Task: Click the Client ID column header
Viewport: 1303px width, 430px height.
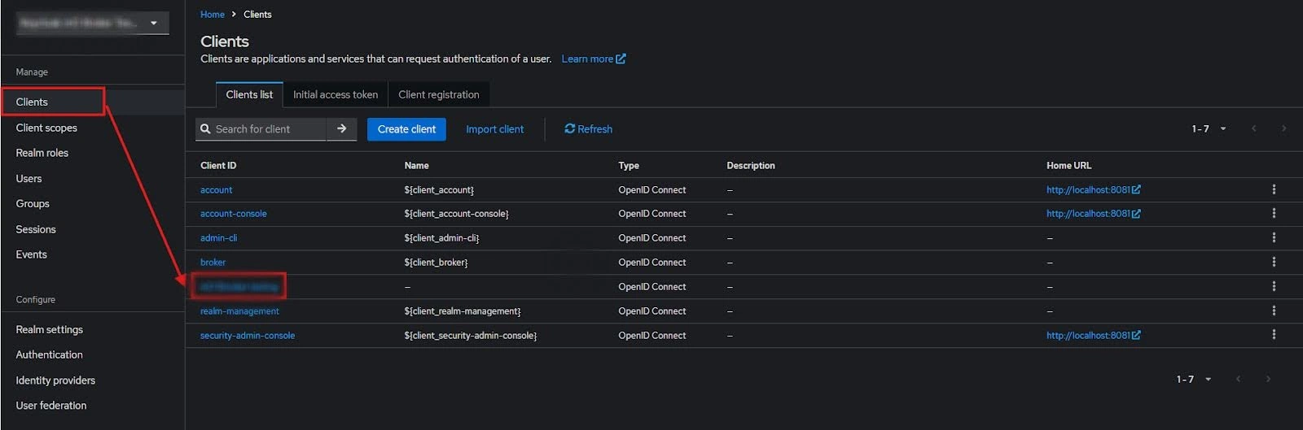Action: [x=218, y=165]
